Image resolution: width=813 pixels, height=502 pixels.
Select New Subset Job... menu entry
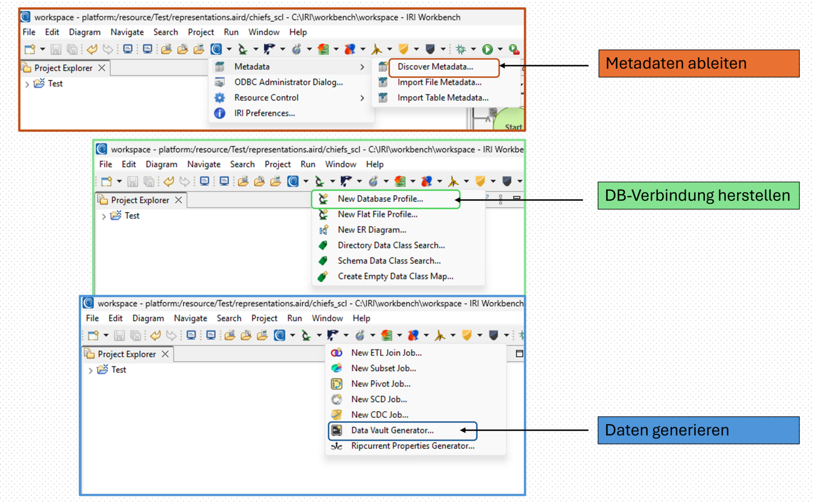[383, 368]
